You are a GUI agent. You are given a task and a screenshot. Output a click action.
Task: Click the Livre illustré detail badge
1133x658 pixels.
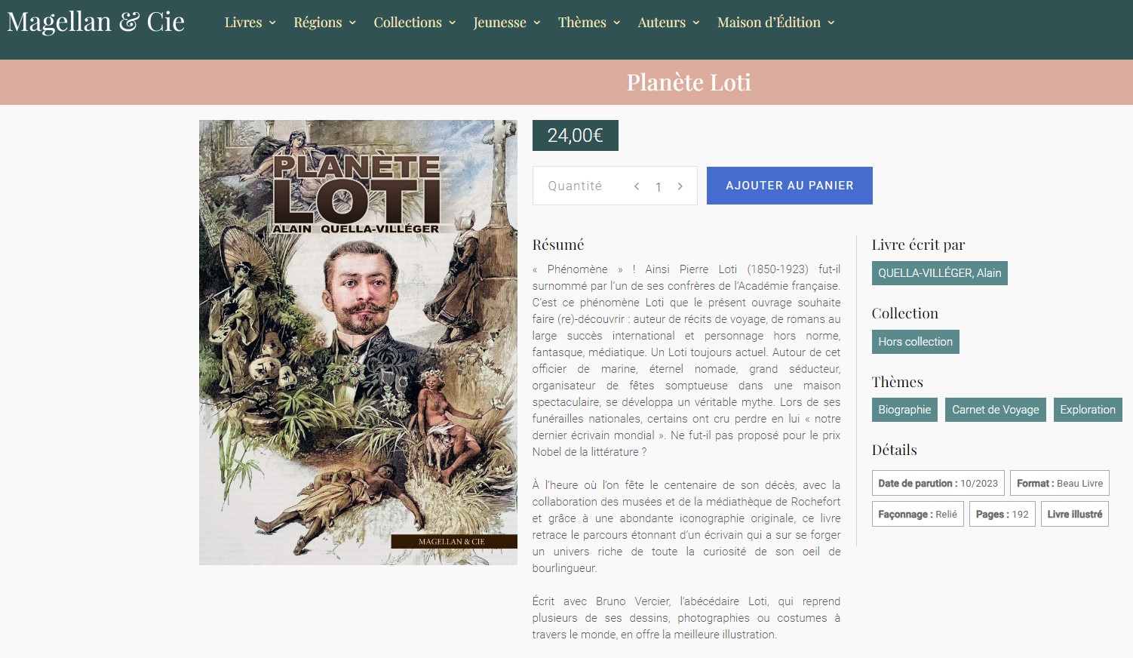point(1074,515)
